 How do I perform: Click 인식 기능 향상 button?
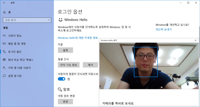pos(69,65)
